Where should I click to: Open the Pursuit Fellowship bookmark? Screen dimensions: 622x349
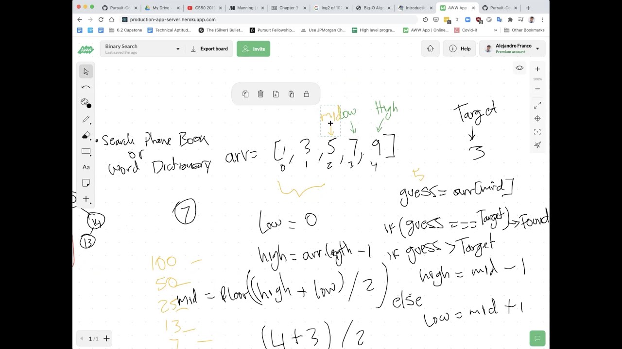[272, 30]
